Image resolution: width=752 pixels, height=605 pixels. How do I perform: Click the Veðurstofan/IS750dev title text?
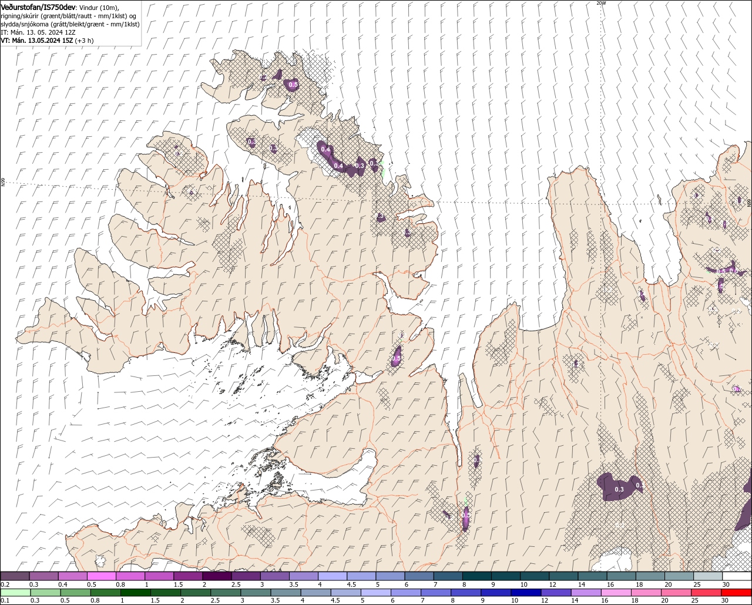[x=38, y=6]
